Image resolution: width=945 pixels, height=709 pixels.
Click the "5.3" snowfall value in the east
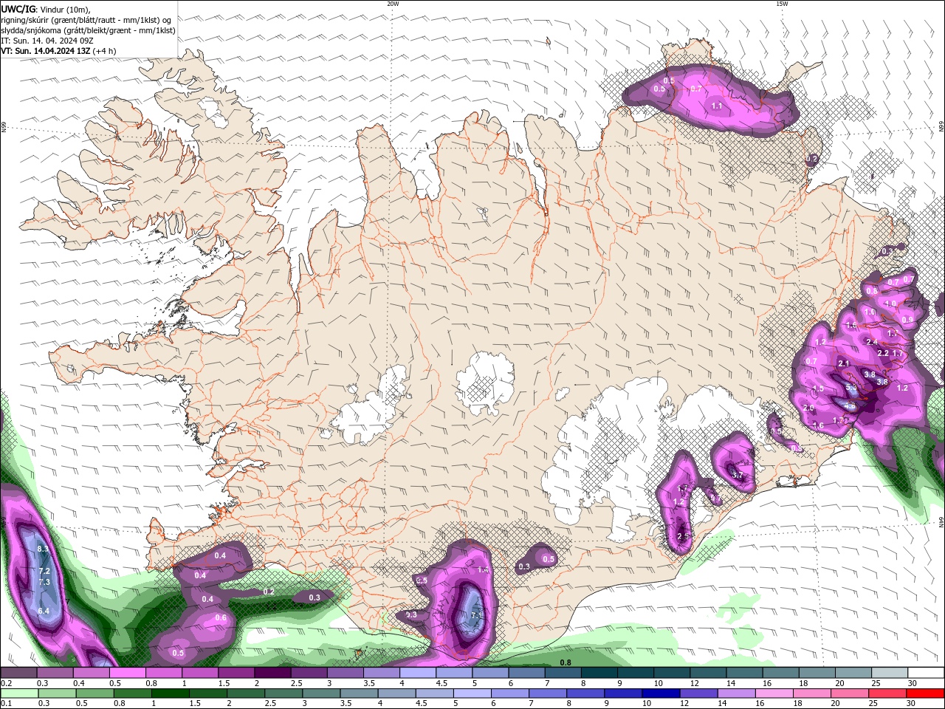(851, 388)
